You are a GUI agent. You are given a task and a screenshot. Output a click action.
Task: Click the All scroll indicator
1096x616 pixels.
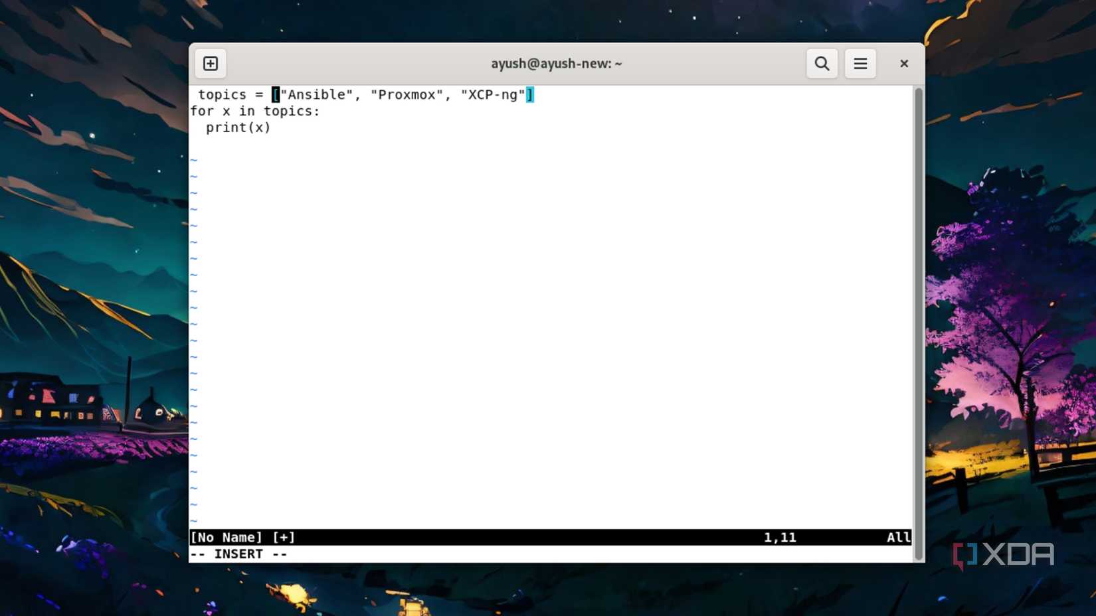899,538
